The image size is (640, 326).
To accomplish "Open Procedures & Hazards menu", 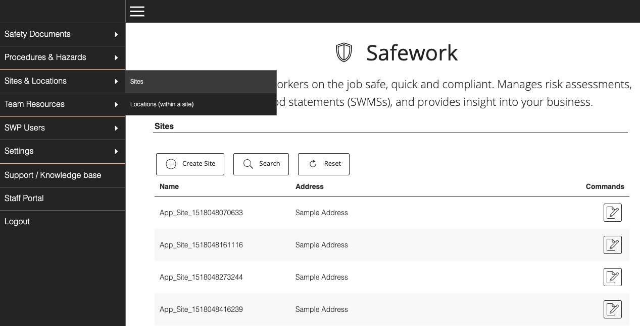I will 63,57.
